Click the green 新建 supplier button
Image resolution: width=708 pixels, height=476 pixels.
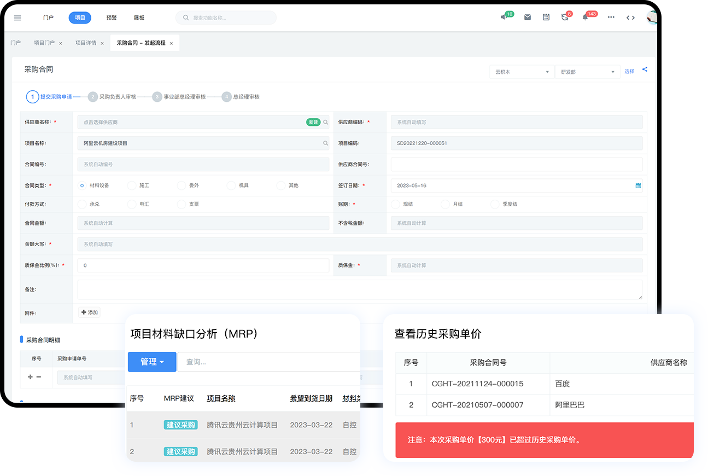[313, 122]
